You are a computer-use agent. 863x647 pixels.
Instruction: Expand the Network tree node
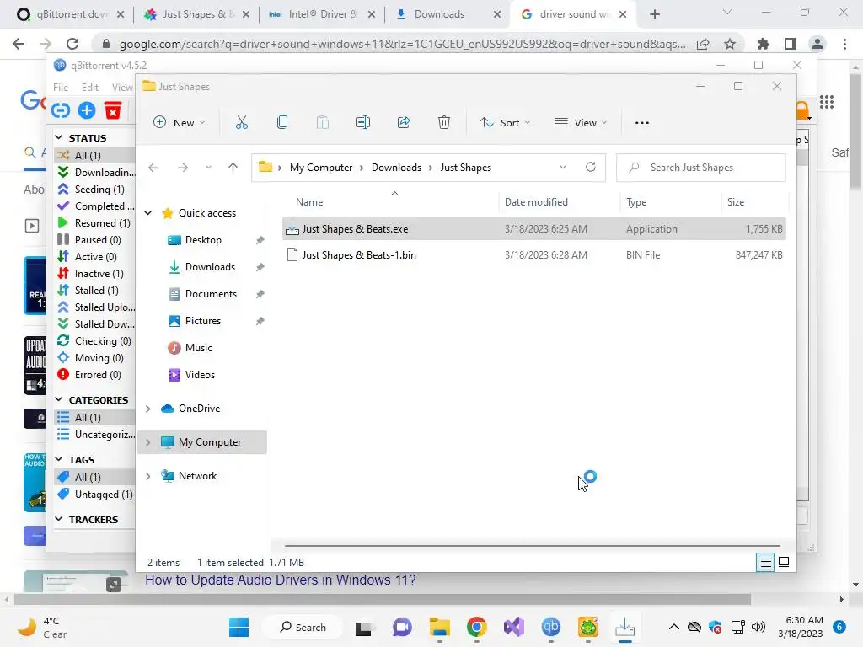pos(148,476)
